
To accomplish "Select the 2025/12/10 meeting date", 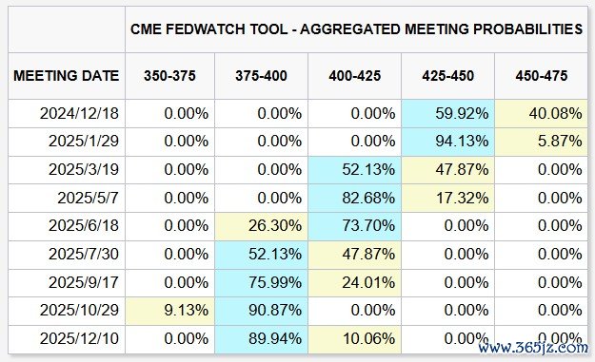I will click(79, 338).
